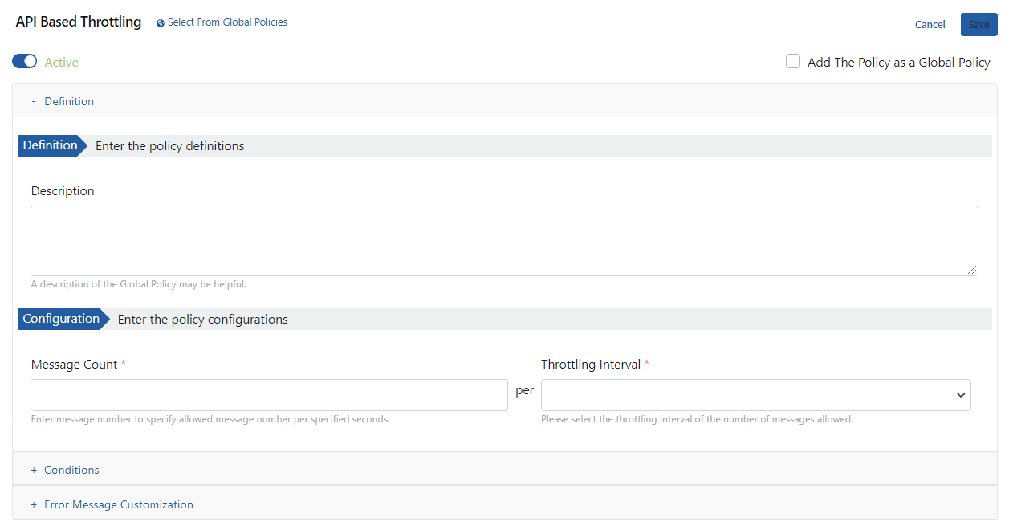The width and height of the screenshot is (1009, 526).
Task: Click into the Description text area
Action: (504, 241)
